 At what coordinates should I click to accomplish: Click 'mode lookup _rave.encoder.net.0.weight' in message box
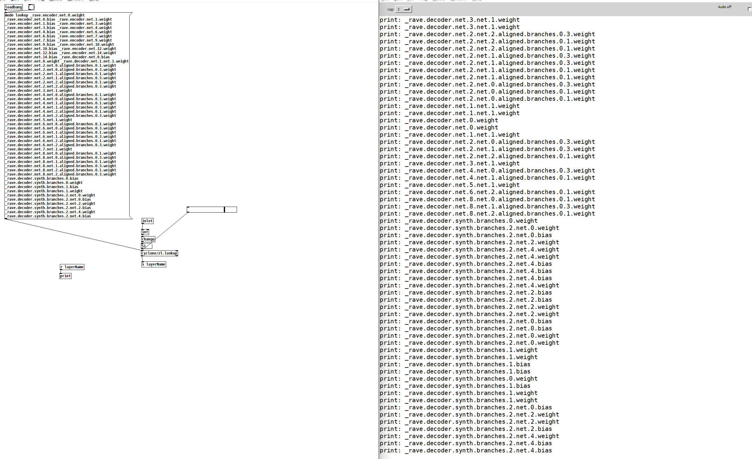pos(45,15)
